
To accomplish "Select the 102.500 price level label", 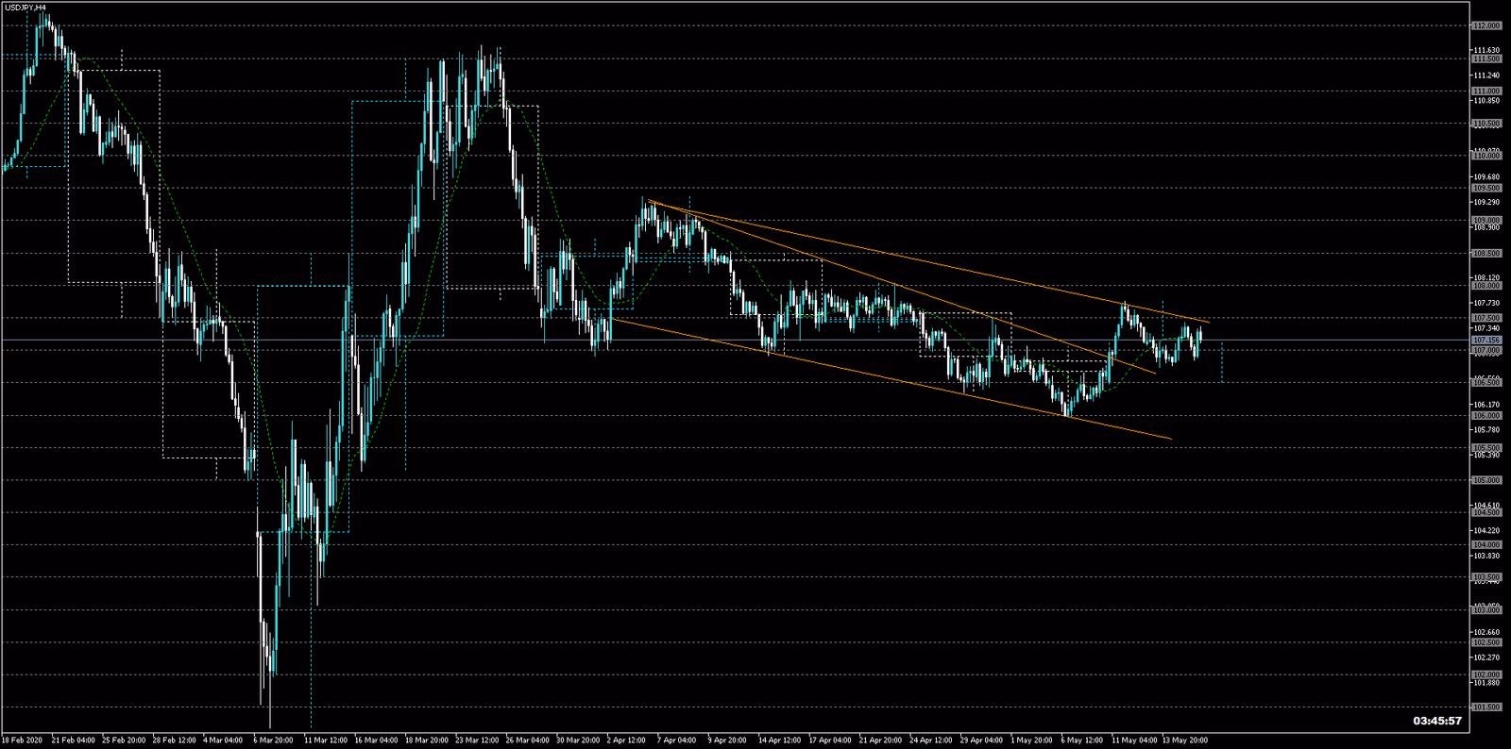I will click(x=1486, y=642).
